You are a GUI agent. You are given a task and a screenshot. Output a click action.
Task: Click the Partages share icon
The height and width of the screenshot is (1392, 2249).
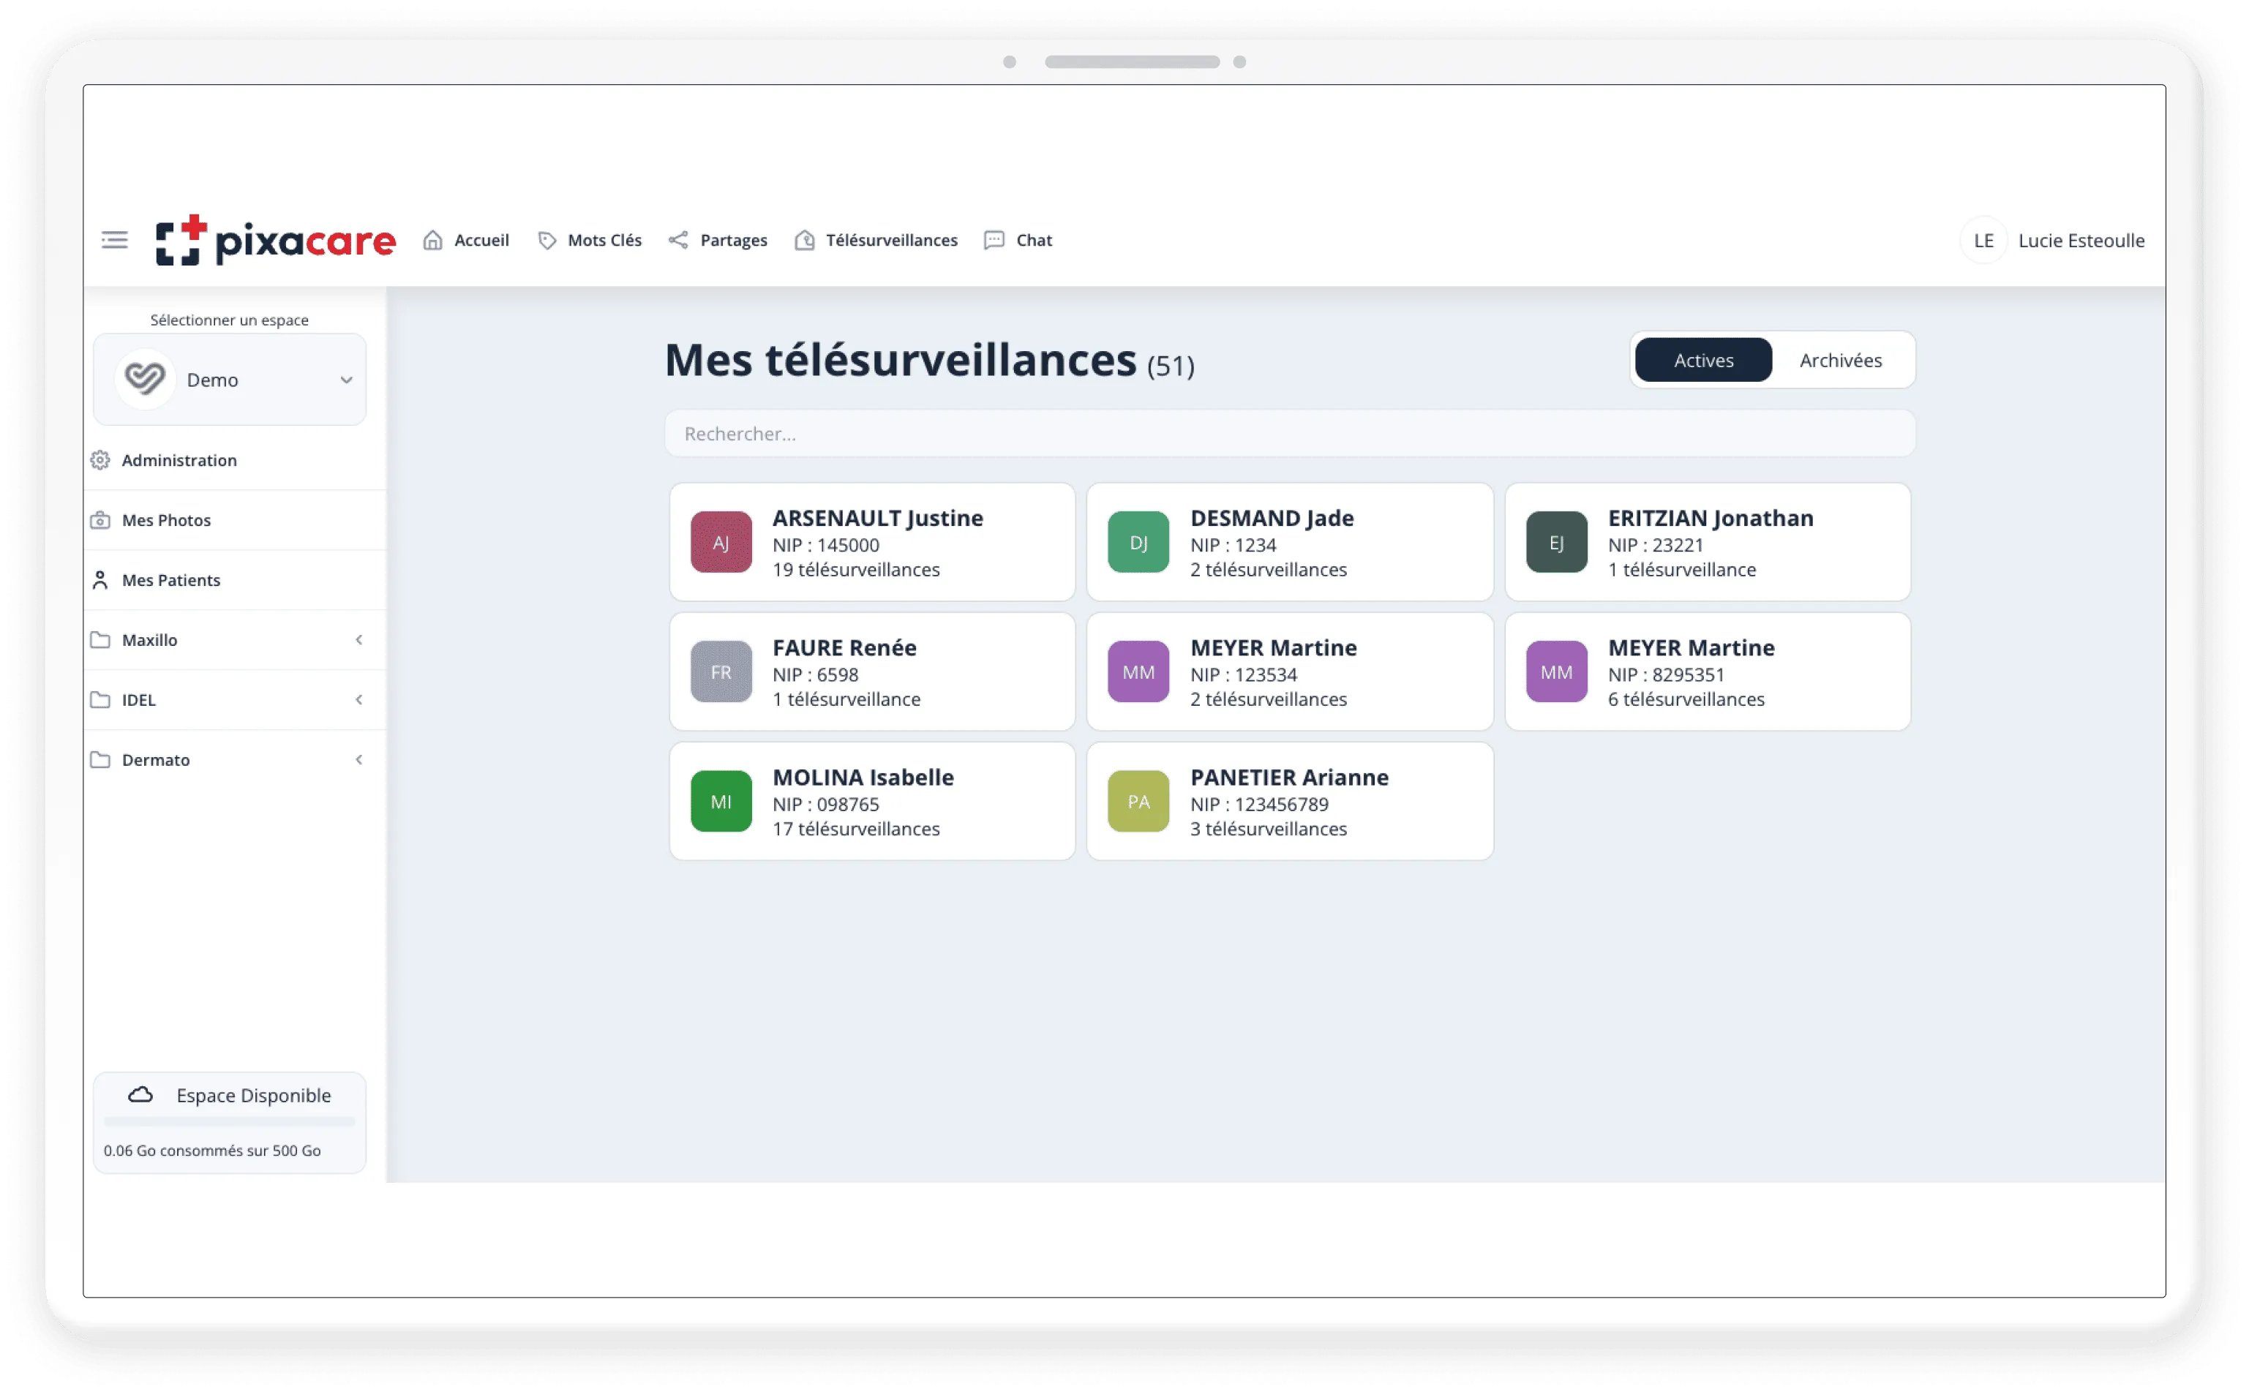point(678,240)
